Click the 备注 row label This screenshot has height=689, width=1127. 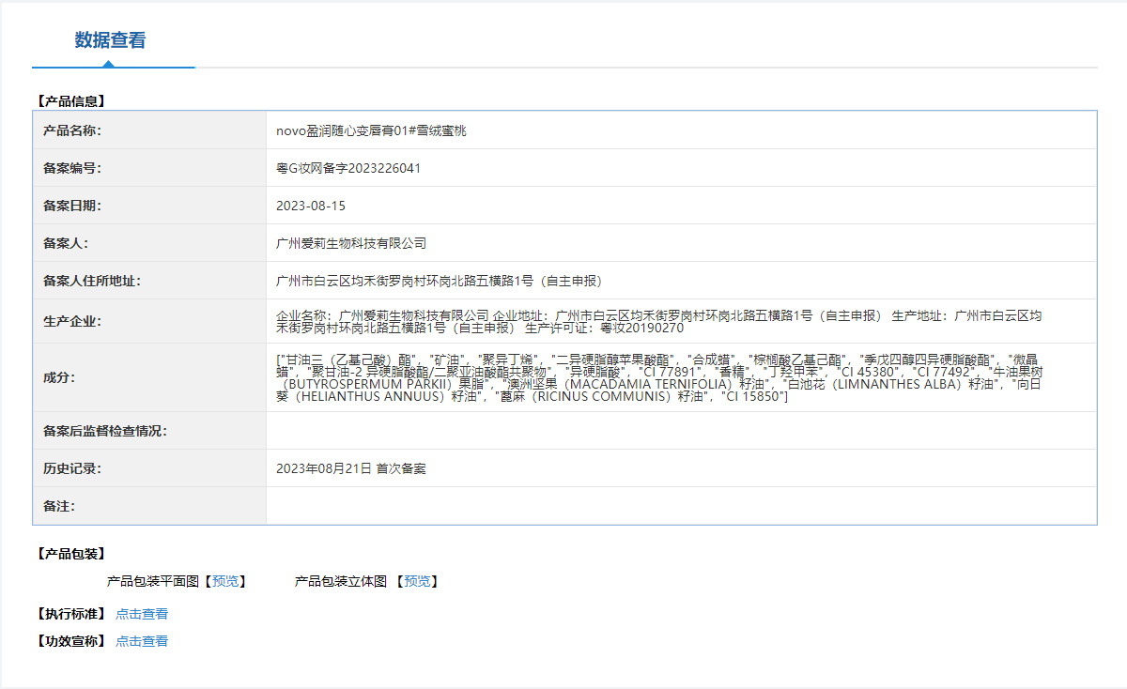[59, 506]
